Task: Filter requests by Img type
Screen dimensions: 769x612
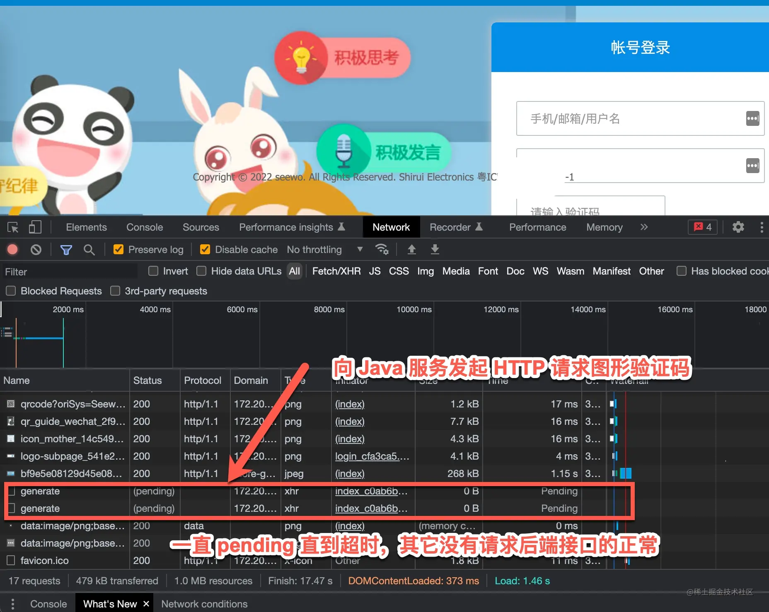Action: point(425,271)
